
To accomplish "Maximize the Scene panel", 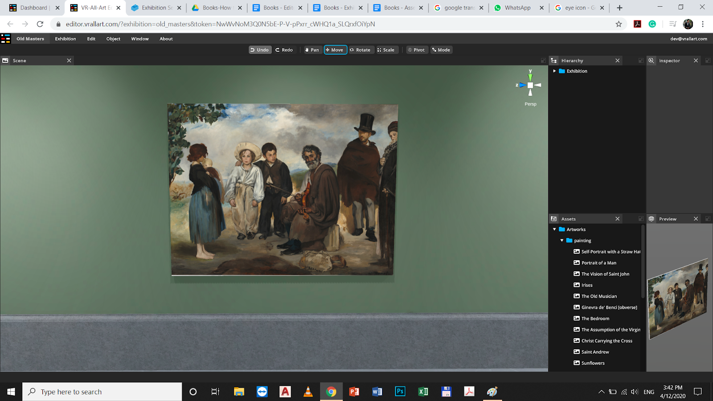I will [543, 61].
